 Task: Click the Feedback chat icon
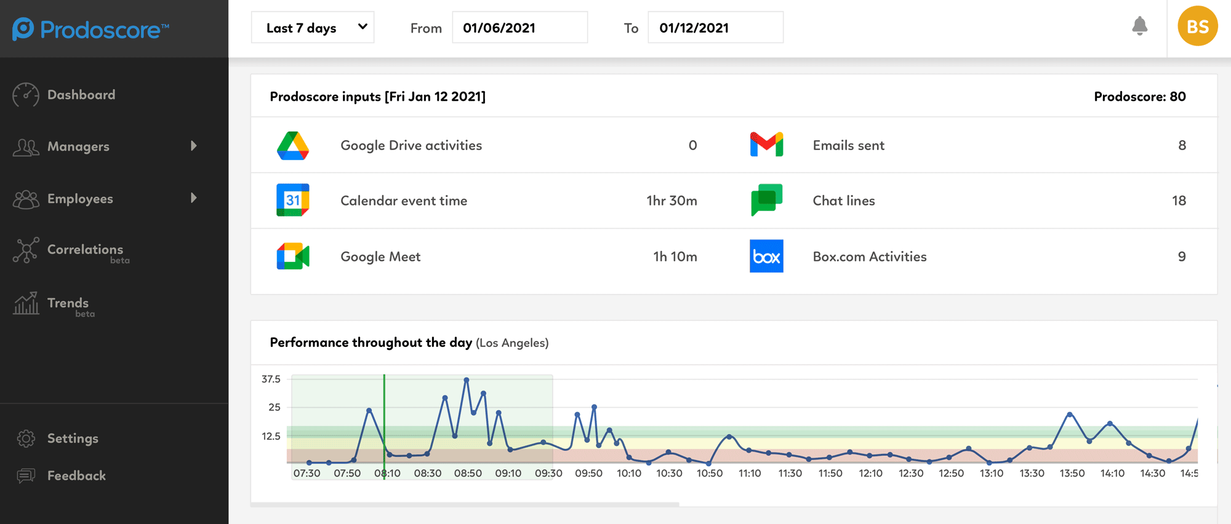click(26, 476)
